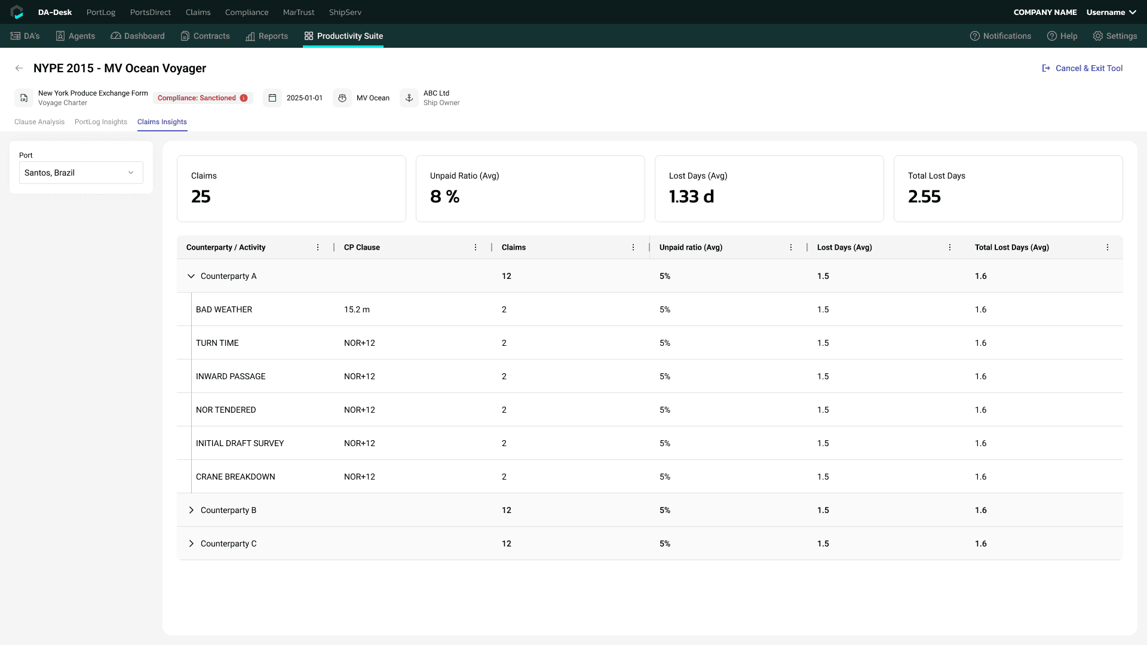Open the Port dropdown showing Santos, Brazil
This screenshot has height=645, width=1147.
[x=81, y=173]
